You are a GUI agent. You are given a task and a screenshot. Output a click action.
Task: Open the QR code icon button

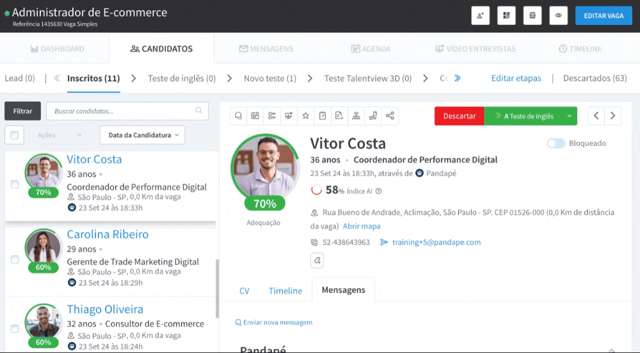point(506,15)
